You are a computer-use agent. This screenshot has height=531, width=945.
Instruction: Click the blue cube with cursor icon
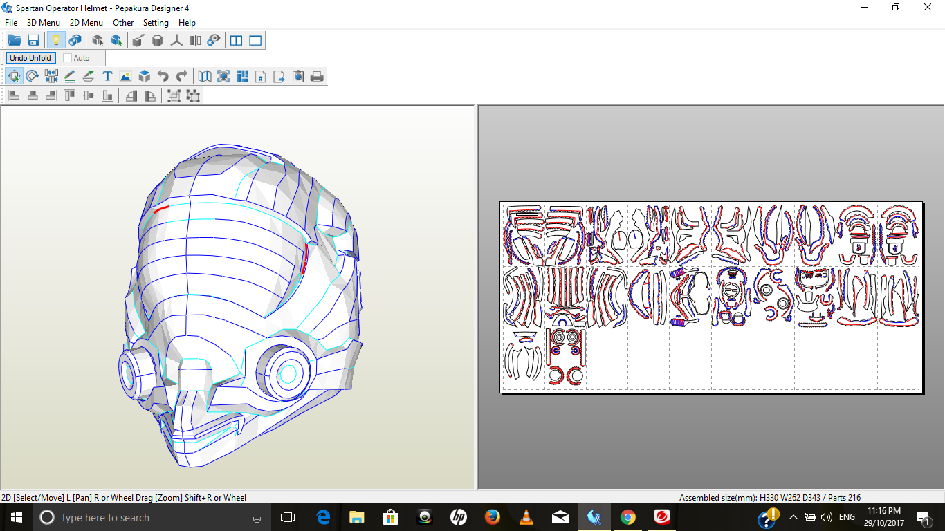click(116, 41)
